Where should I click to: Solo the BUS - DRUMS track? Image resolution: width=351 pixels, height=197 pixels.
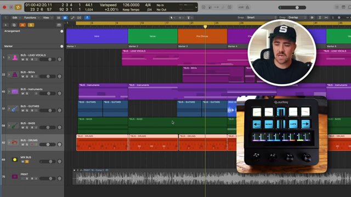click(x=27, y=144)
